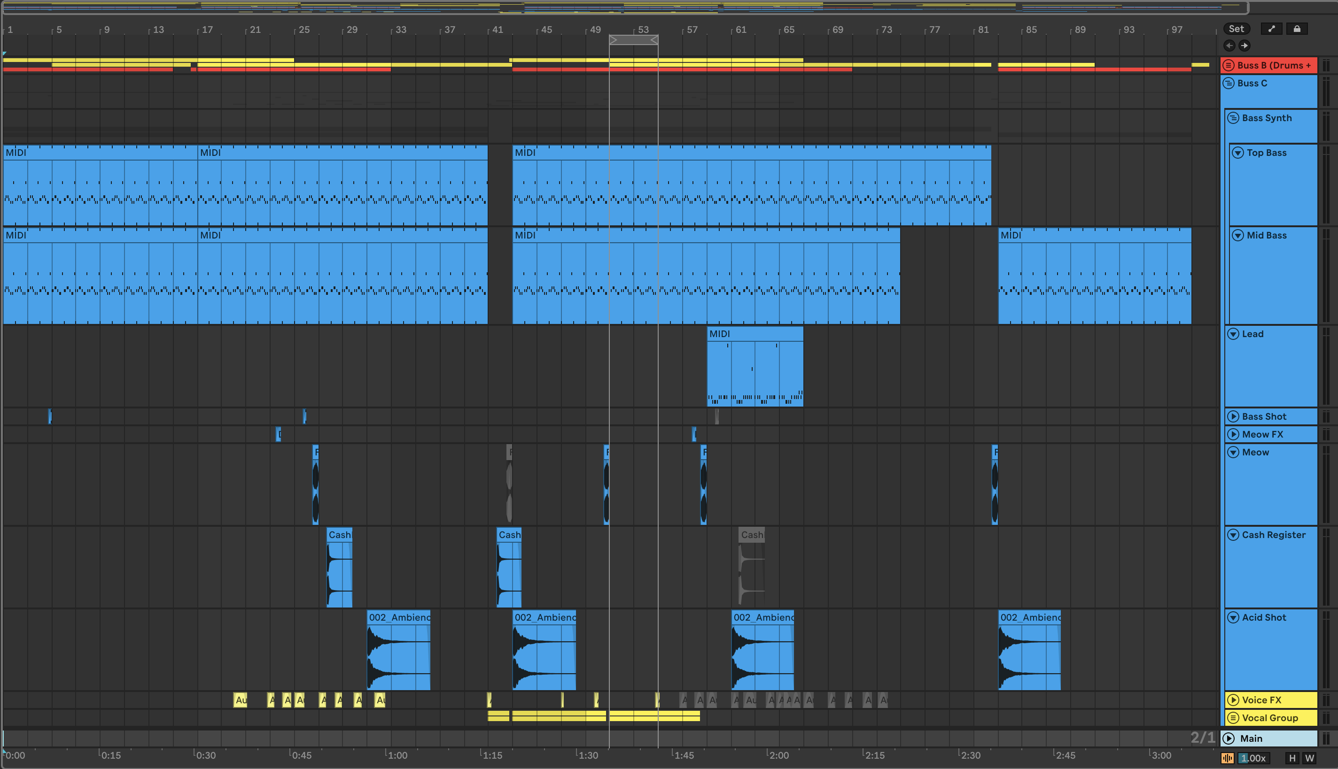1338x769 pixels.
Task: Fold the Top Bass track
Action: [x=1238, y=153]
